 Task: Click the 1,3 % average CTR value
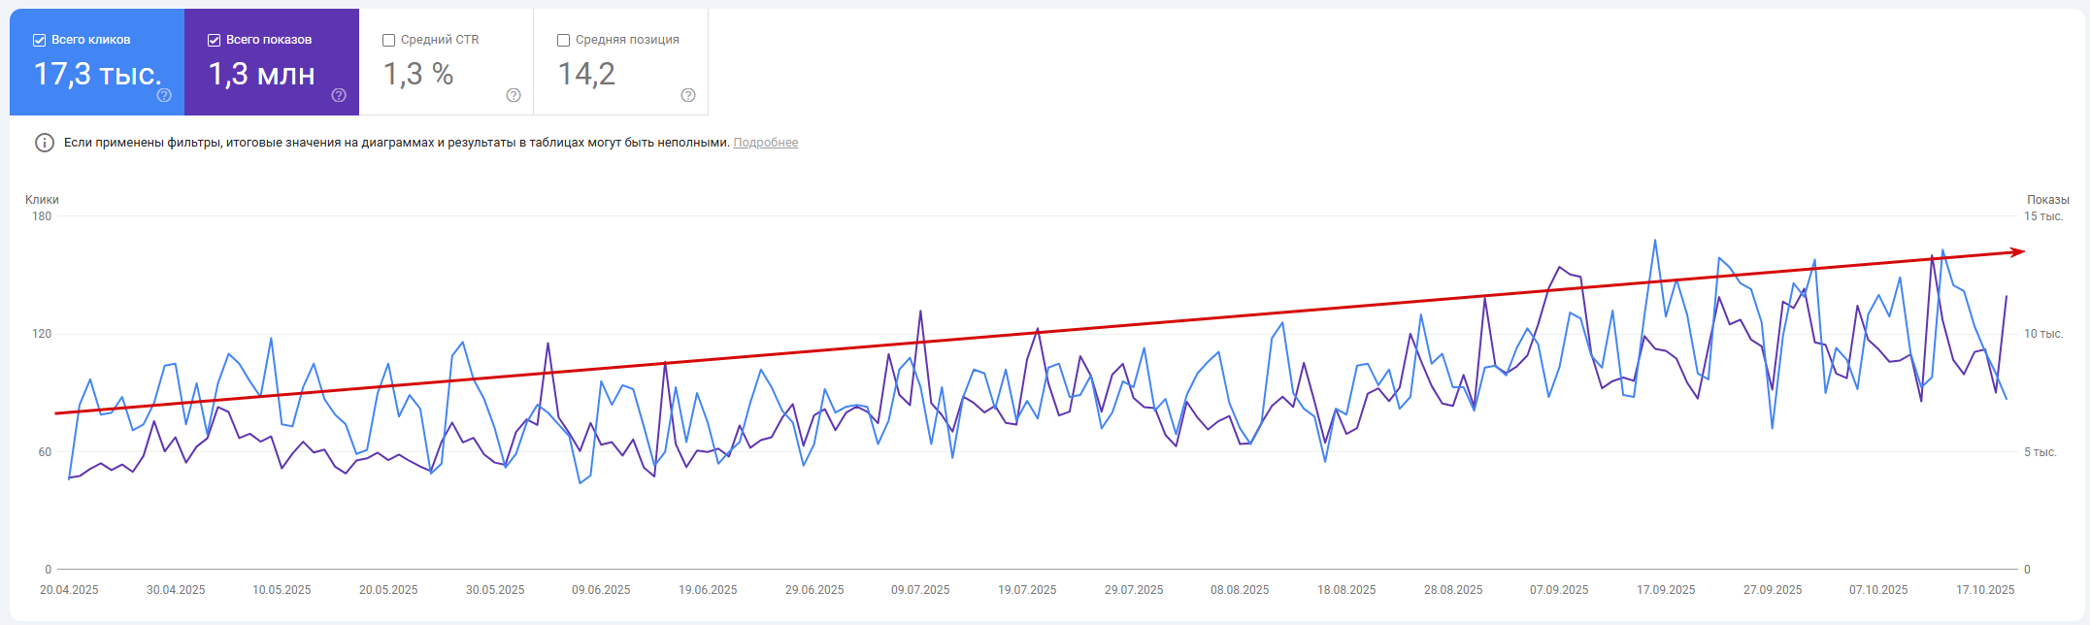pos(418,74)
